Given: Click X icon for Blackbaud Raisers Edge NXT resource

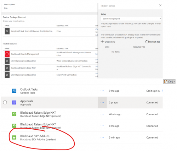Looking at the screenshot, I should pyautogui.click(x=7, y=68).
